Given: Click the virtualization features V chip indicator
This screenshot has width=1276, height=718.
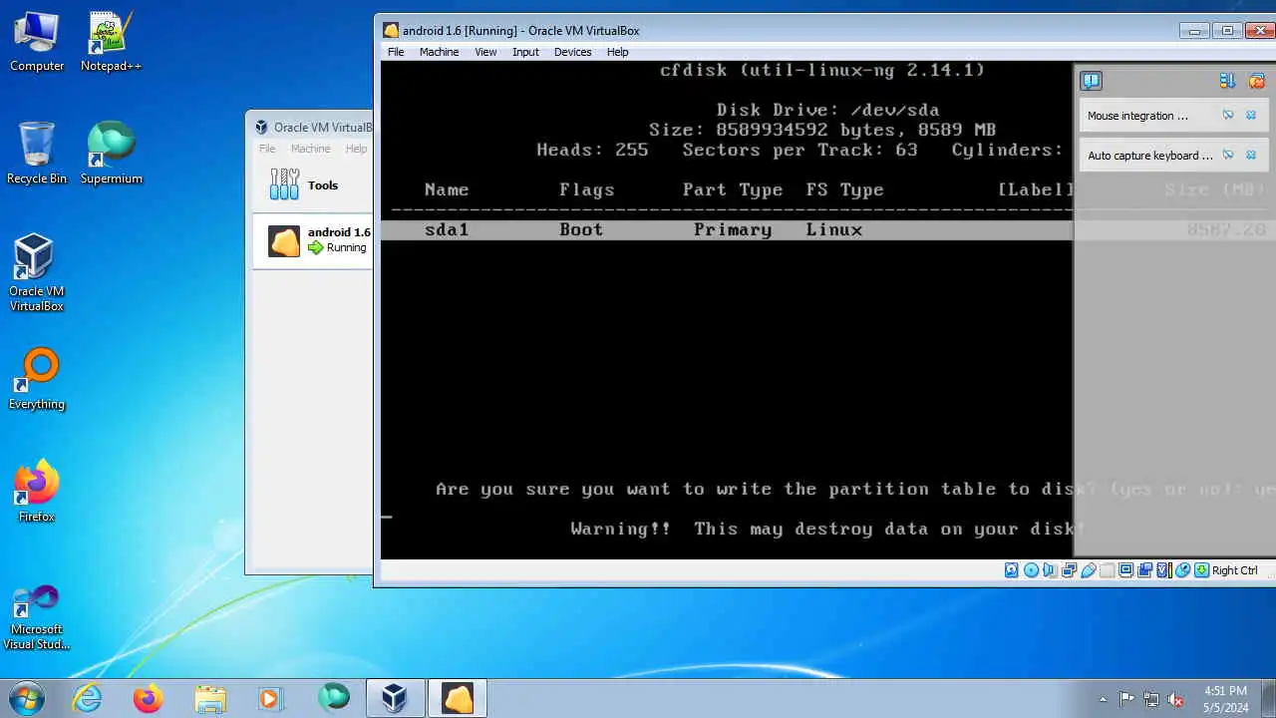Looking at the screenshot, I should tap(1162, 570).
